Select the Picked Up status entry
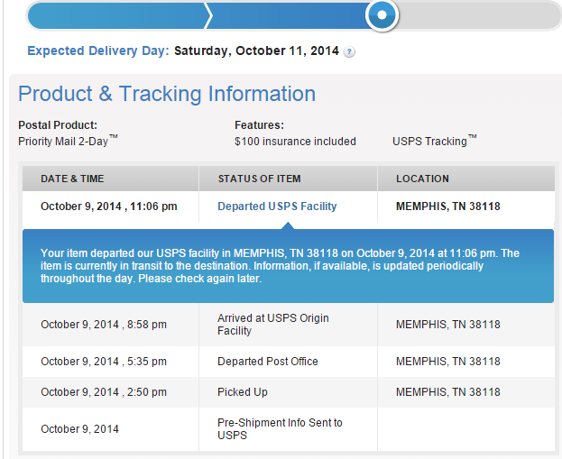 pyautogui.click(x=243, y=392)
